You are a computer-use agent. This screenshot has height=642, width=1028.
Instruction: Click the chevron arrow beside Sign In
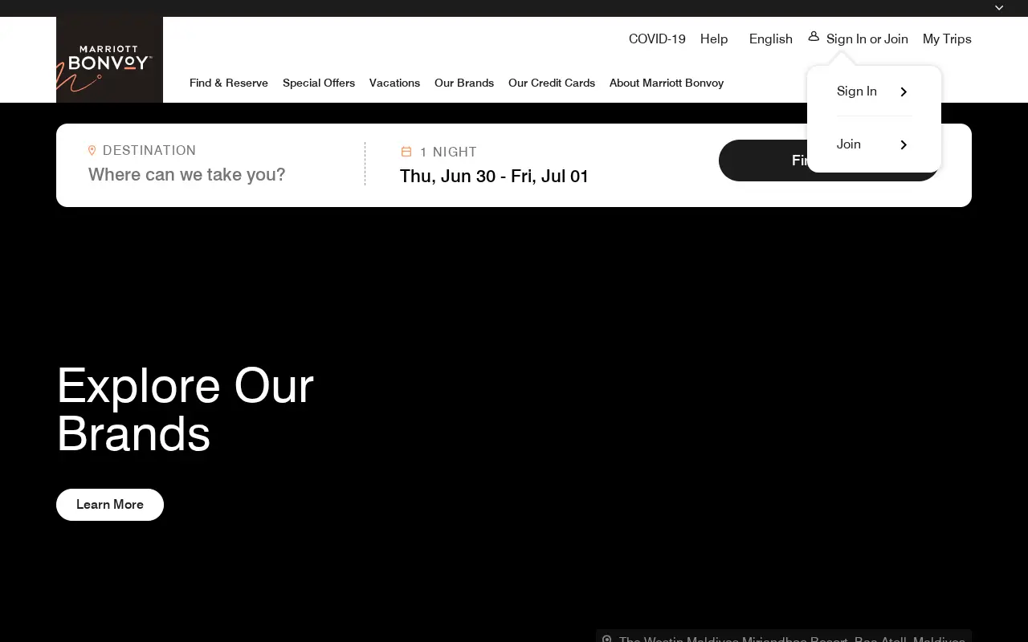(x=904, y=91)
